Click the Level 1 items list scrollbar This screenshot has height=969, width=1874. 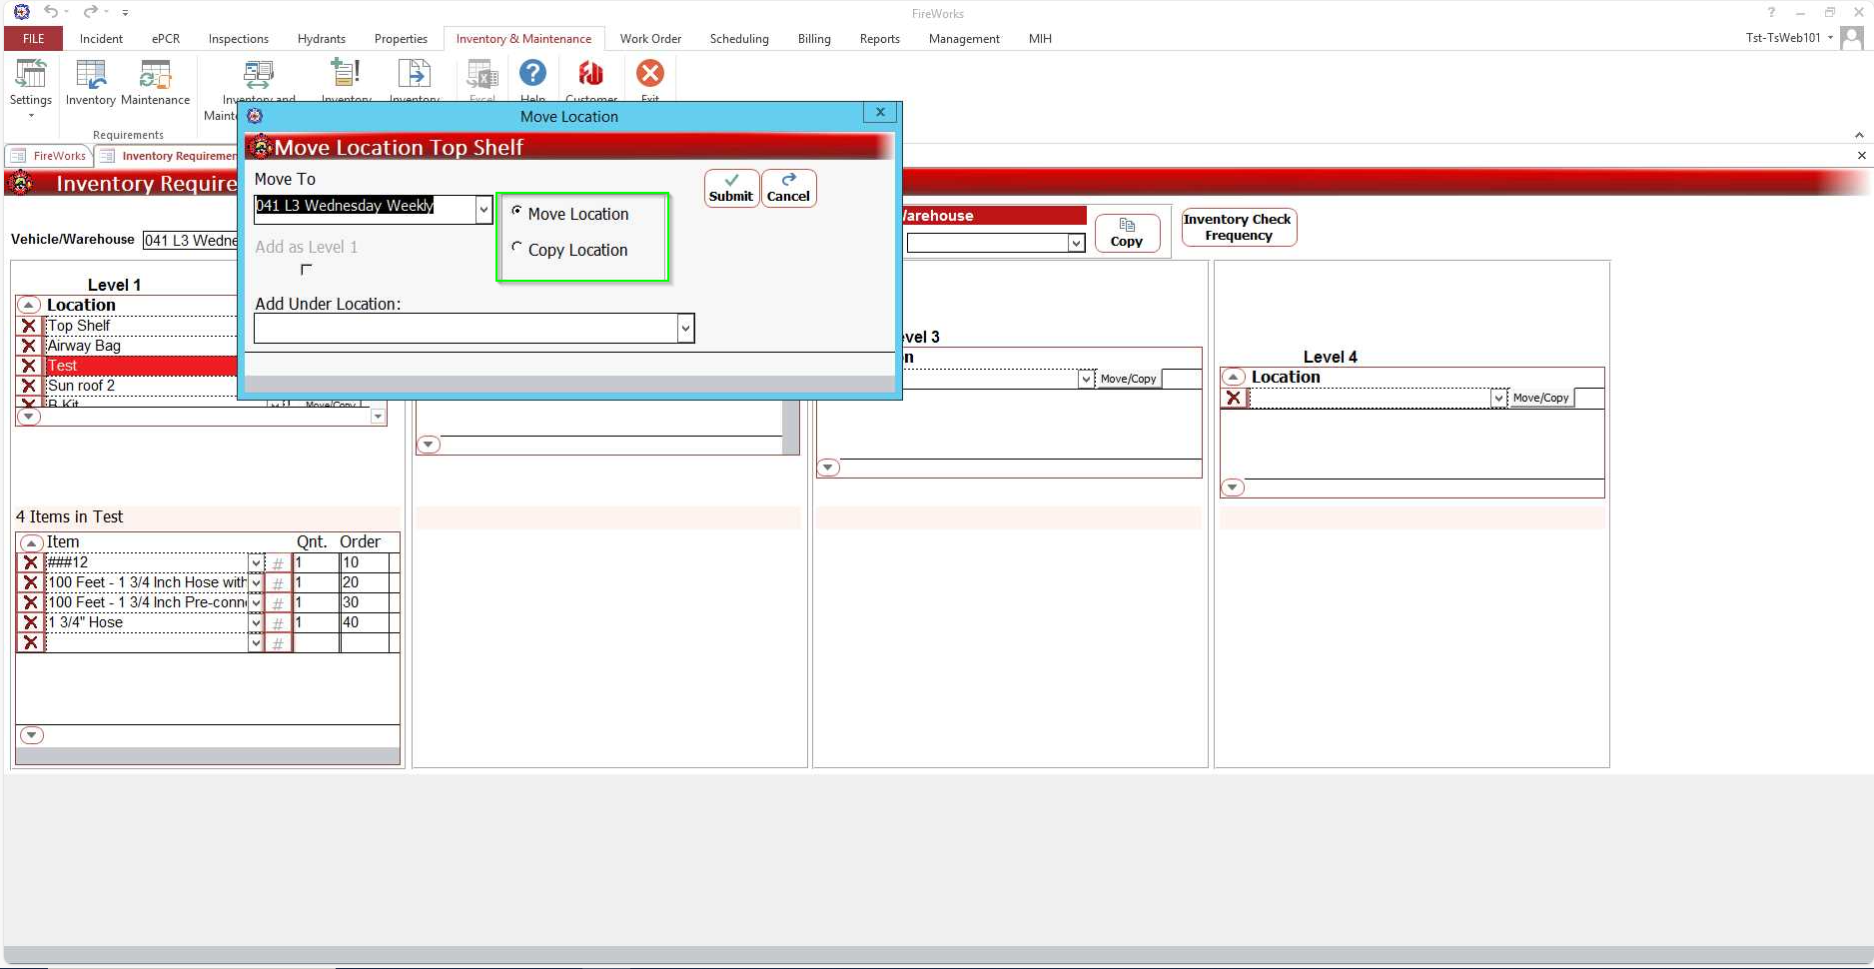(x=208, y=756)
